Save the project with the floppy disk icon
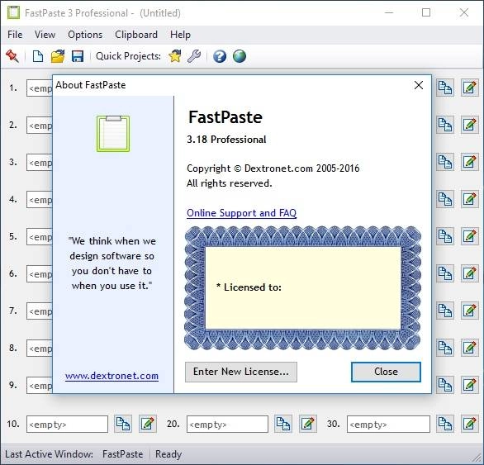 point(78,56)
